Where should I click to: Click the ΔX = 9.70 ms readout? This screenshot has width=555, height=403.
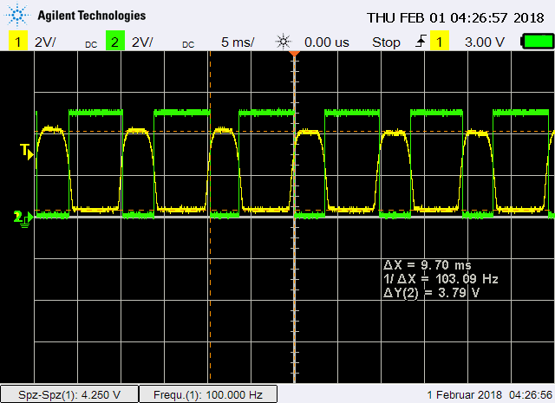click(428, 265)
